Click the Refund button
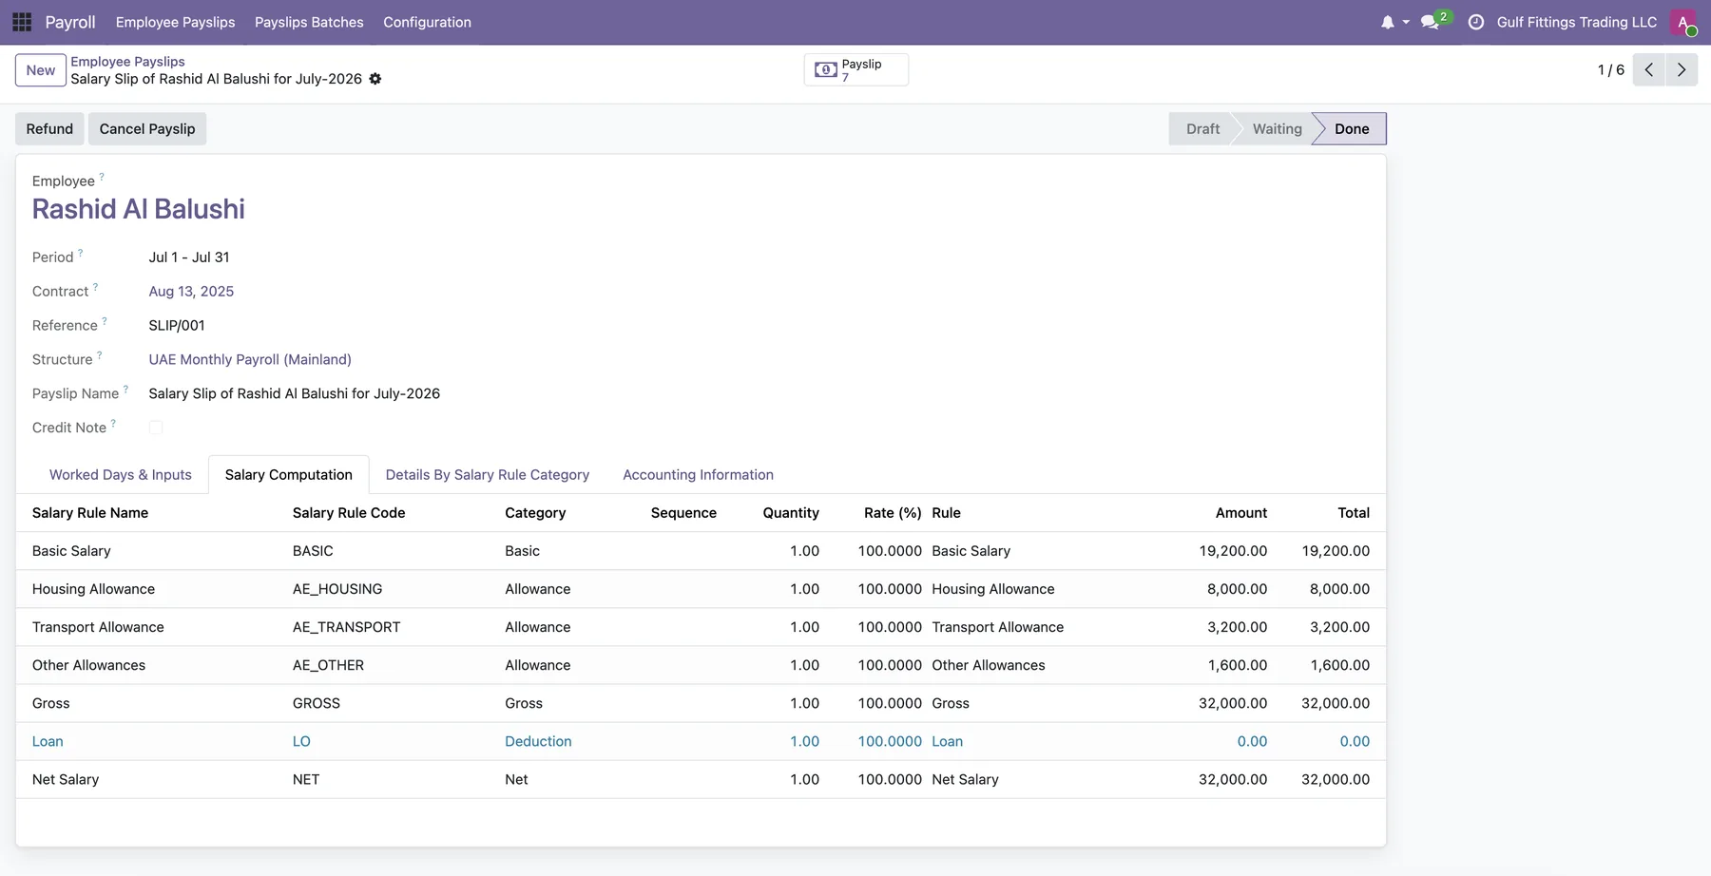 click(x=49, y=129)
